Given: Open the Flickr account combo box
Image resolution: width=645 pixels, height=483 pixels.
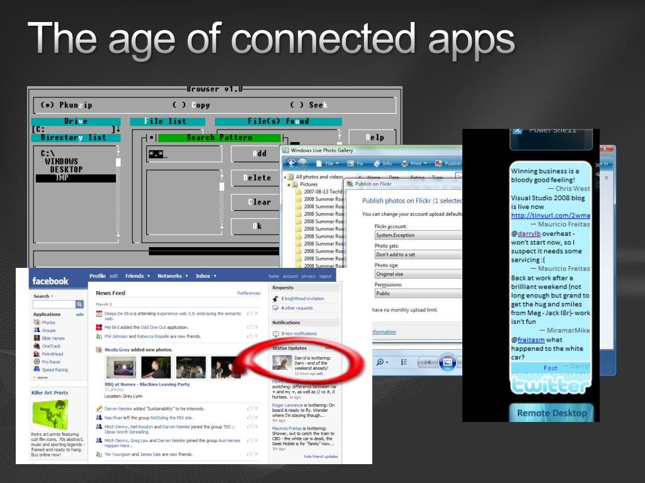Looking at the screenshot, I should [x=418, y=235].
